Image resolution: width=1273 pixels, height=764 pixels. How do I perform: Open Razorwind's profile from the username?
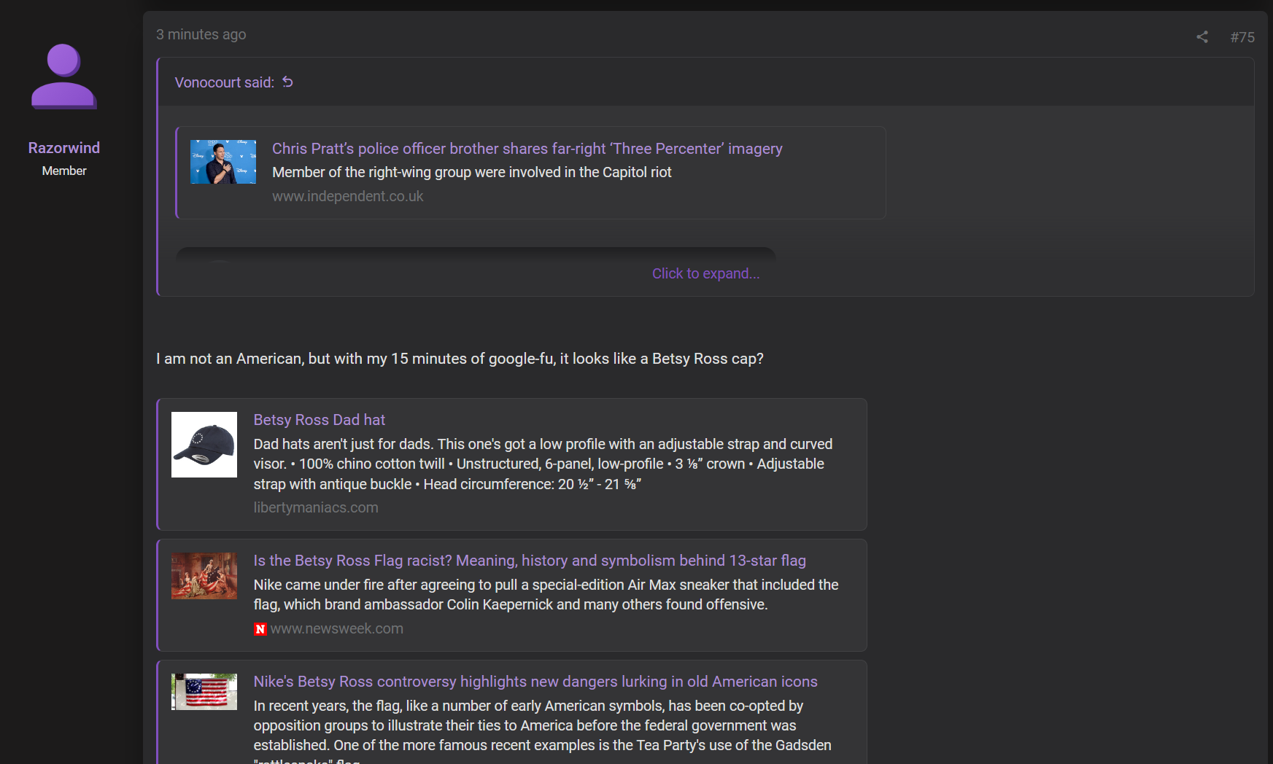[x=64, y=148]
